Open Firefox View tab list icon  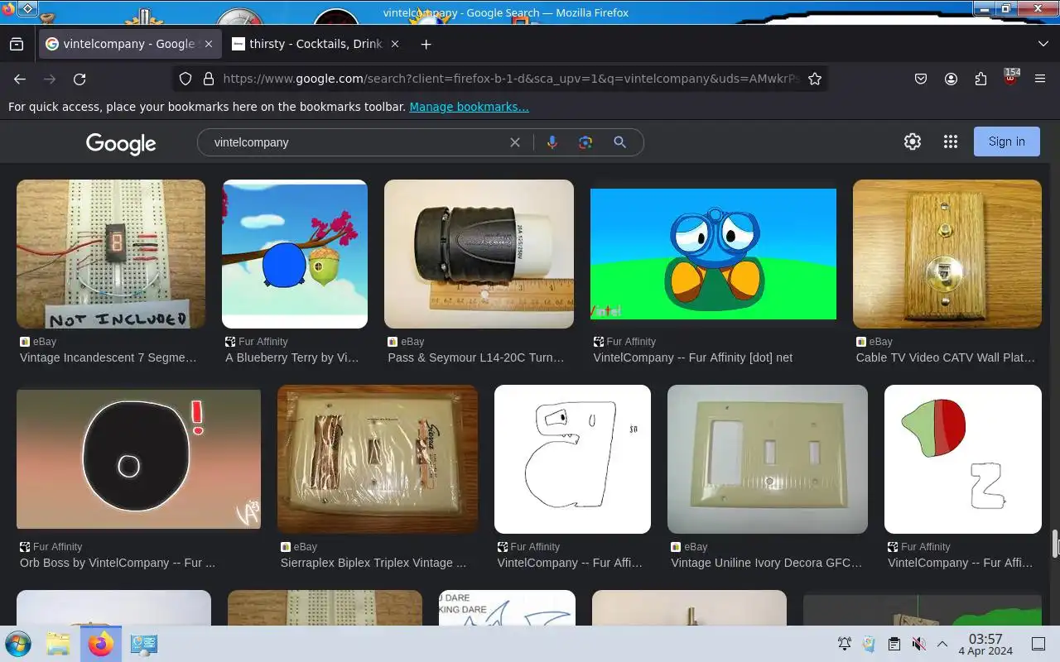point(17,44)
